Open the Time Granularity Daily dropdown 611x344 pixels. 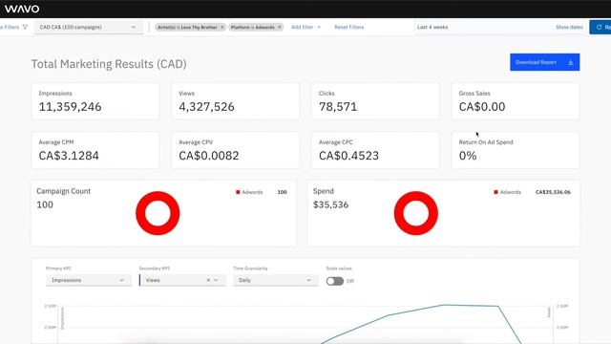pos(276,280)
